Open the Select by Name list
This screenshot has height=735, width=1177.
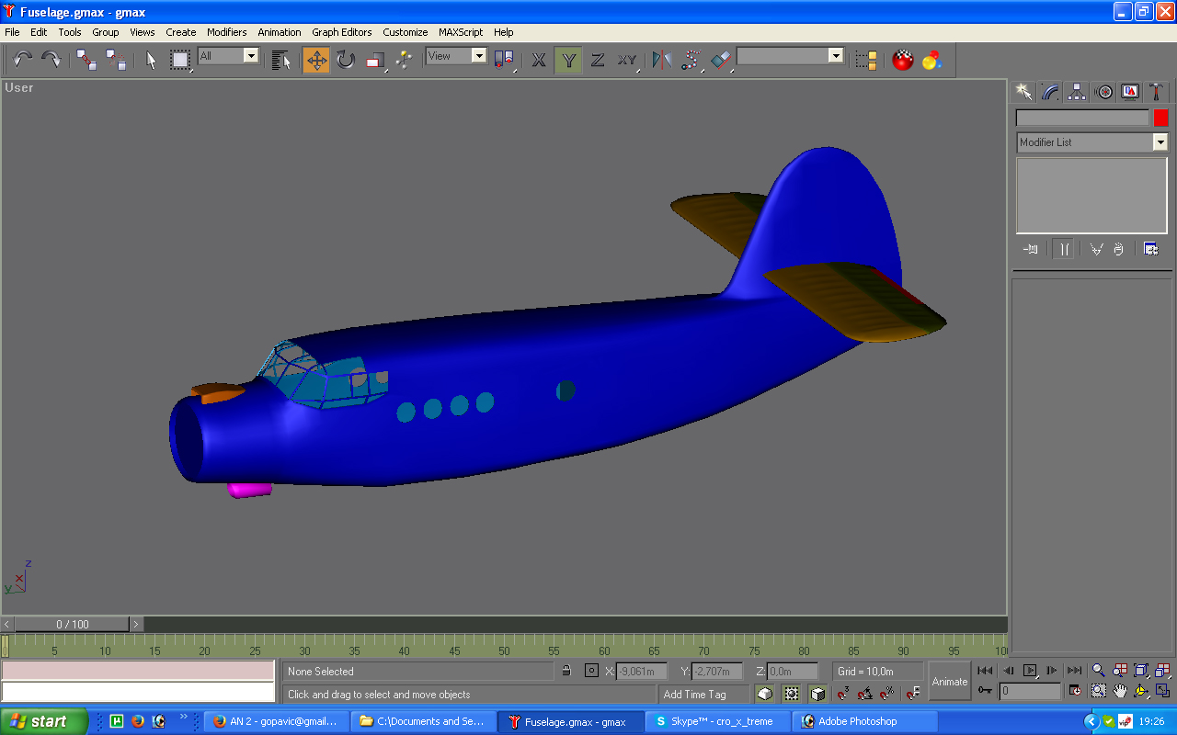(281, 61)
